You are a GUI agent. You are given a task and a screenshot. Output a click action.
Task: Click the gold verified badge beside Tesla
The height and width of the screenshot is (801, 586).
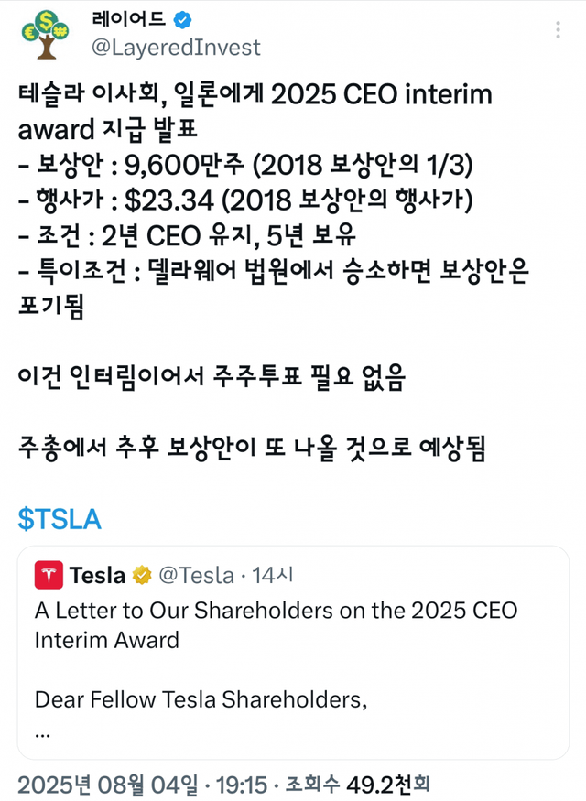click(142, 576)
